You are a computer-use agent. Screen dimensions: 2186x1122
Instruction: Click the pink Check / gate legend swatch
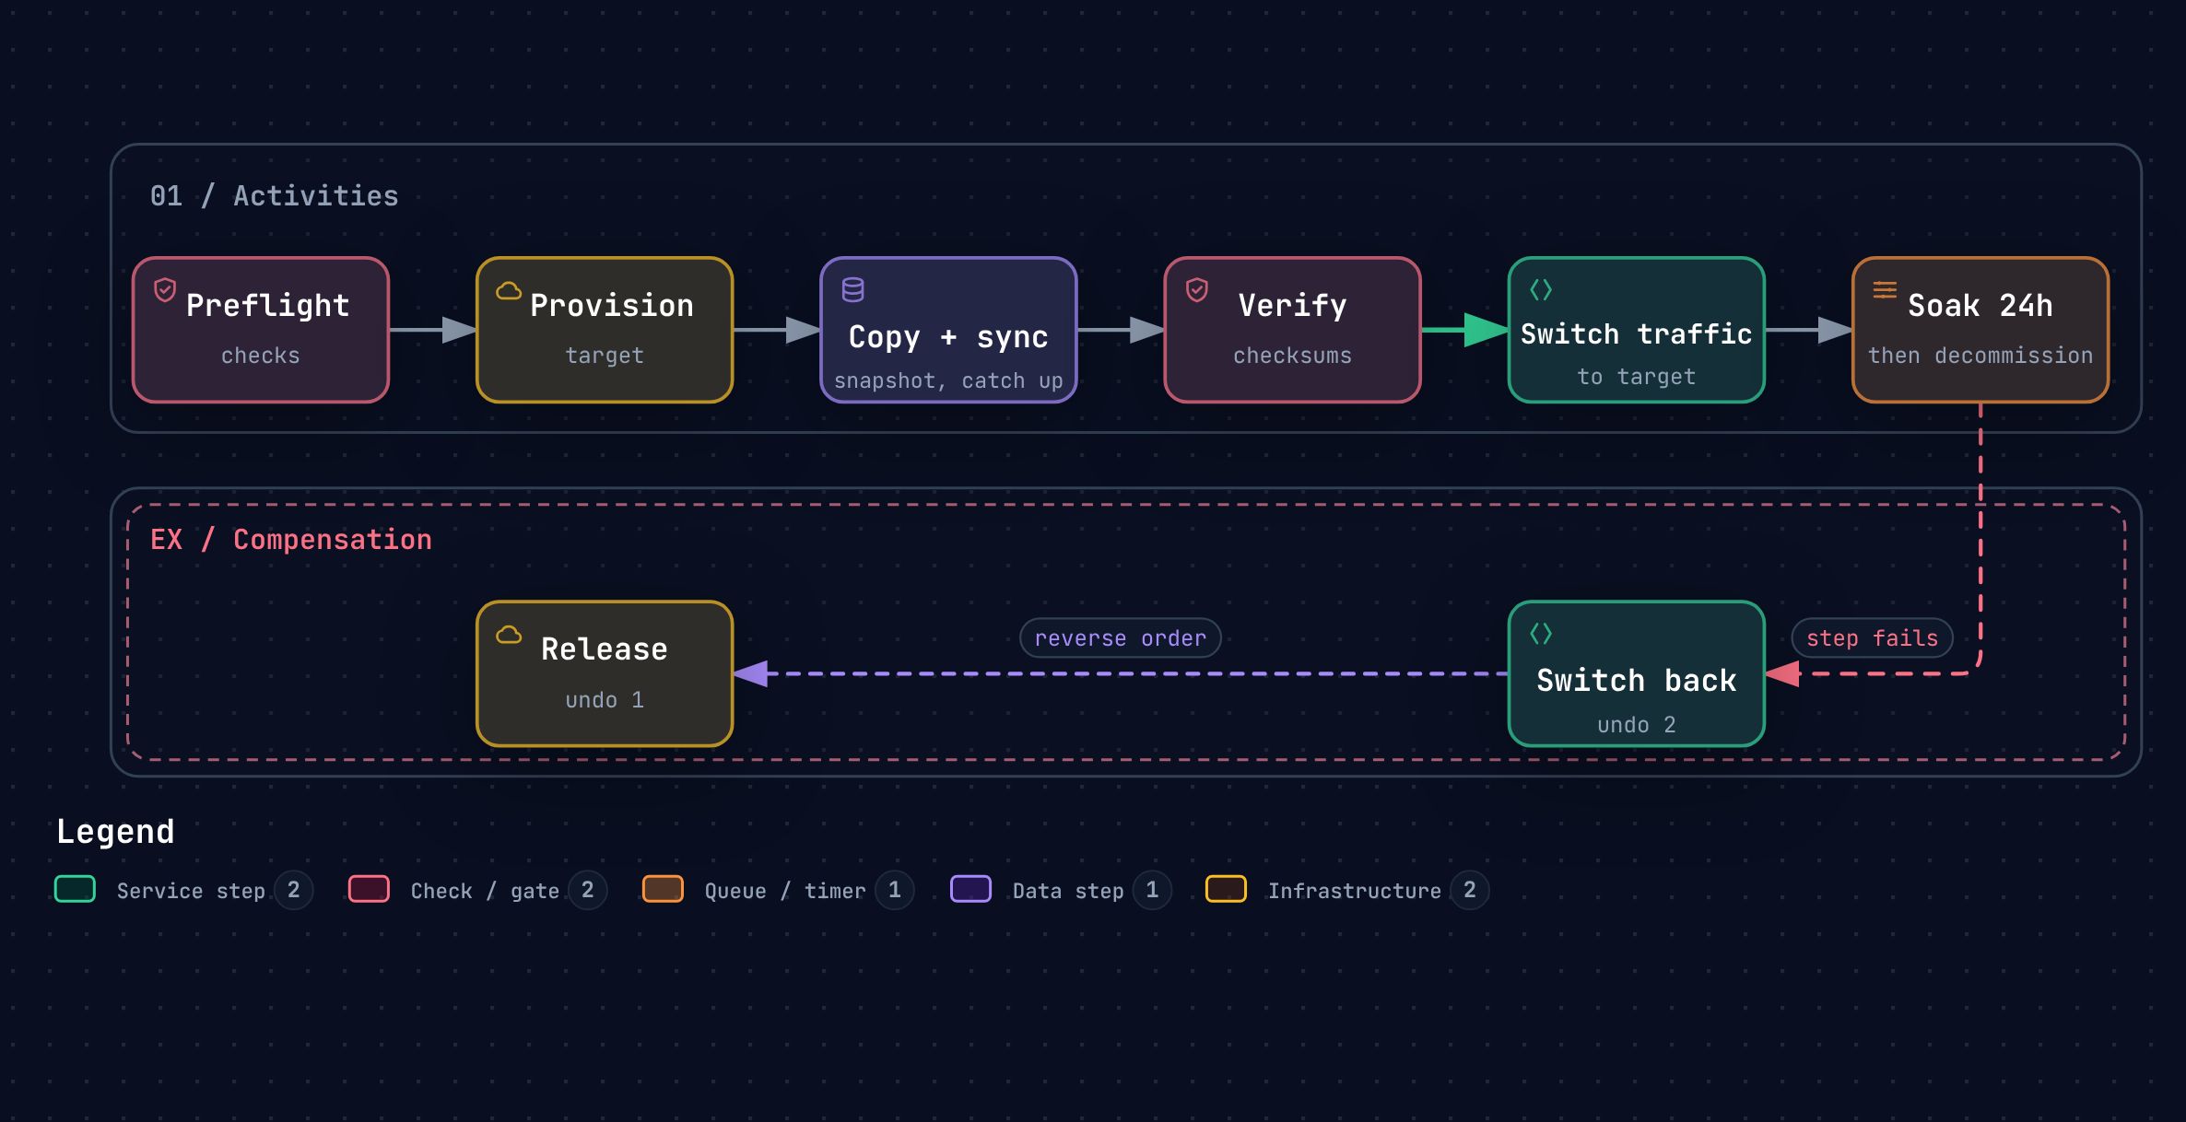click(369, 889)
